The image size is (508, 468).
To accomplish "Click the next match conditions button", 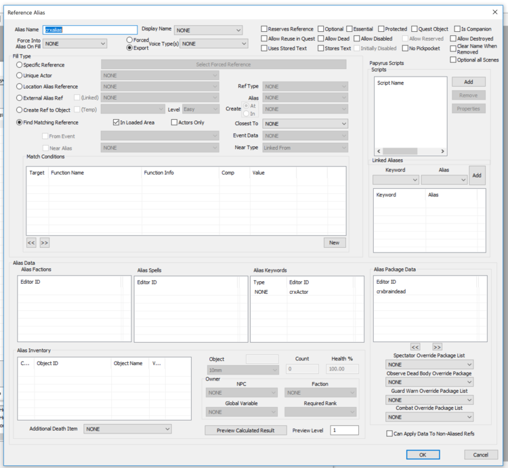I will coord(45,242).
